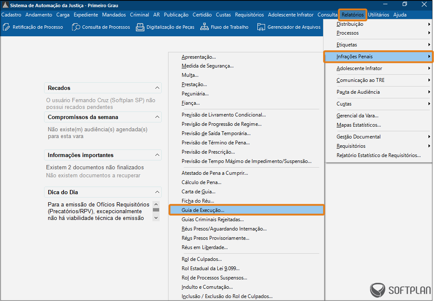Click Dica do Dia scrollbar up arrow
The height and width of the screenshot is (301, 434).
point(156,204)
